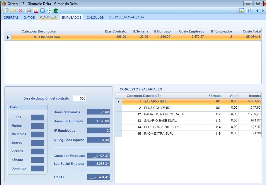Jump to the first record arrow

250,11
